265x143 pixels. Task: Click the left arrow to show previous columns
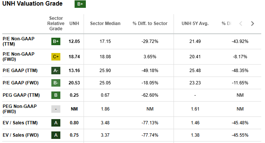241,24
